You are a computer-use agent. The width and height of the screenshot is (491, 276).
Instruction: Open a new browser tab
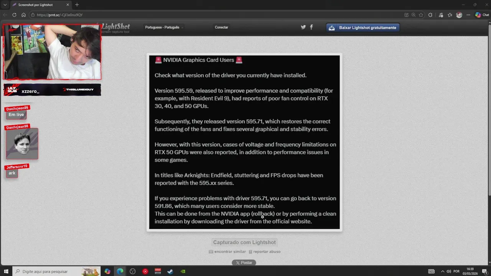[x=77, y=5]
